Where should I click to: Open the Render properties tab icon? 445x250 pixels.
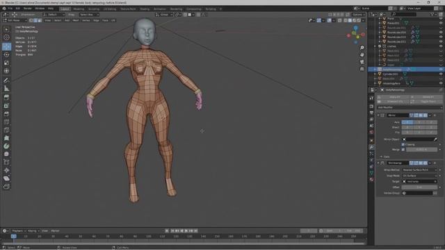pyautogui.click(x=371, y=106)
